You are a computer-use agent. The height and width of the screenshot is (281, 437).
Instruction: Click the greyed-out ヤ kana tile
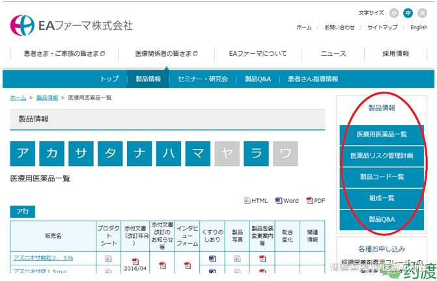point(227,154)
